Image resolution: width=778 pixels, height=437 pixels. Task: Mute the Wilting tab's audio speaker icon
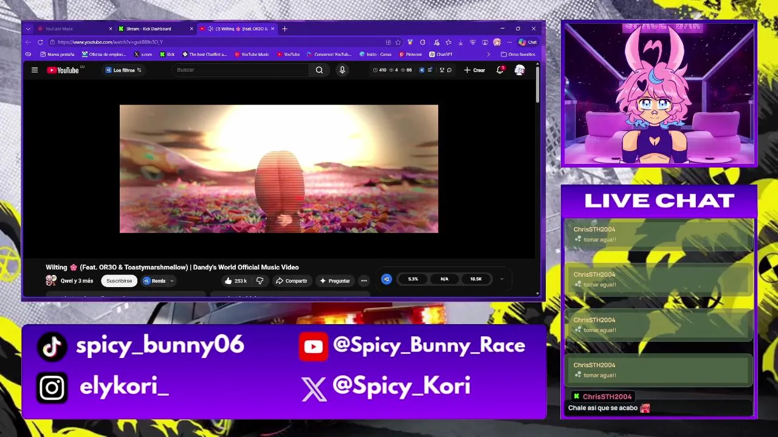[210, 29]
